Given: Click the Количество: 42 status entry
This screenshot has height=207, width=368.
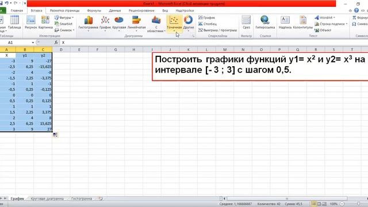Looking at the screenshot, I should (269, 204).
